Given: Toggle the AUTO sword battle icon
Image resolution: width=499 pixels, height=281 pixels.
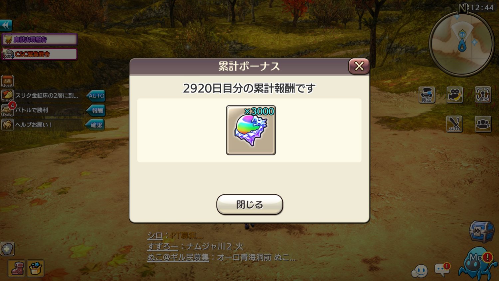Looking at the screenshot, I should pyautogui.click(x=454, y=124).
